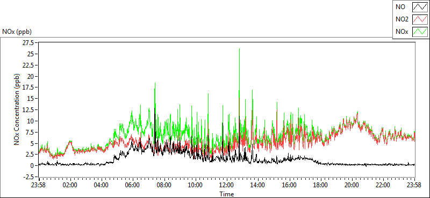The height and width of the screenshot is (198, 430).
Task: Select the NO2 legend label
Action: tap(402, 20)
